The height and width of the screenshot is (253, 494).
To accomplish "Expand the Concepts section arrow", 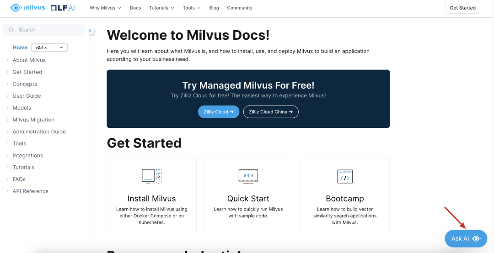I will click(8, 84).
